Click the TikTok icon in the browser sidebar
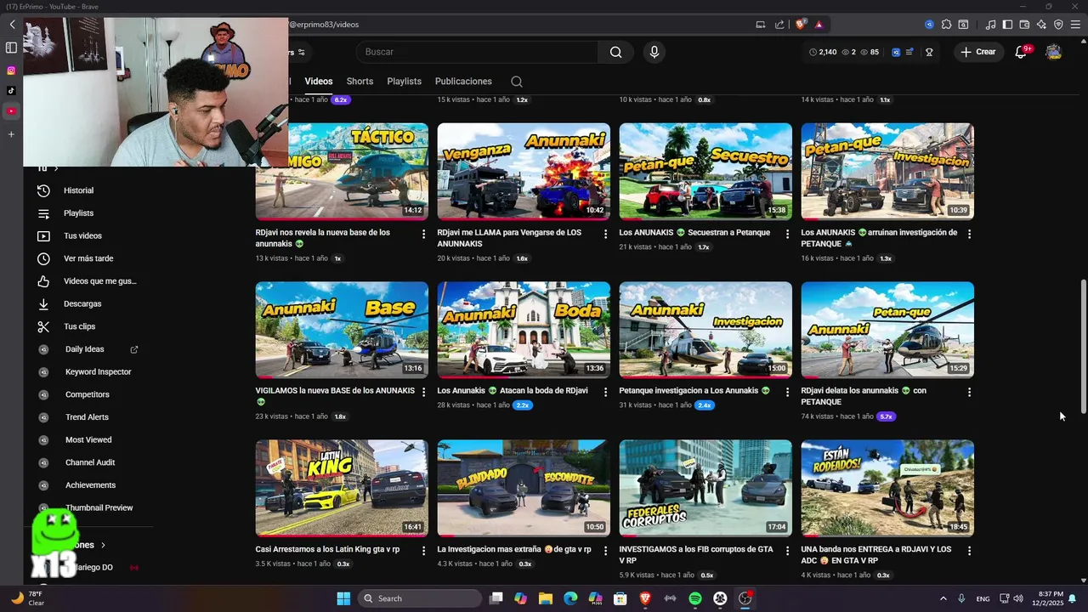 pos(11,91)
